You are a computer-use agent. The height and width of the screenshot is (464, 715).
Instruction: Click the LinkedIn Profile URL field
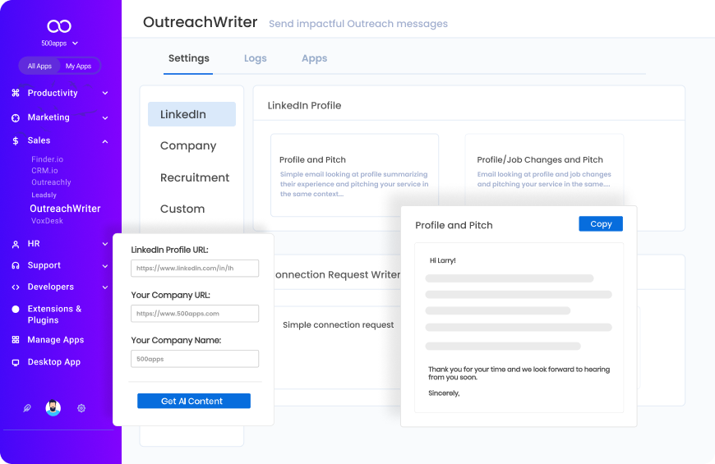pyautogui.click(x=195, y=268)
